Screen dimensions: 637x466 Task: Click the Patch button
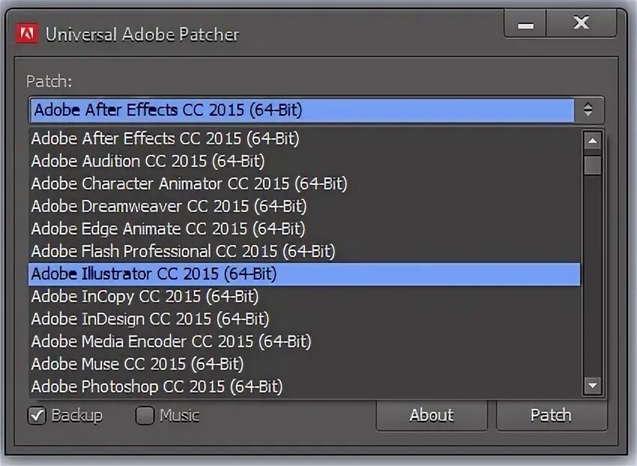pyautogui.click(x=551, y=415)
